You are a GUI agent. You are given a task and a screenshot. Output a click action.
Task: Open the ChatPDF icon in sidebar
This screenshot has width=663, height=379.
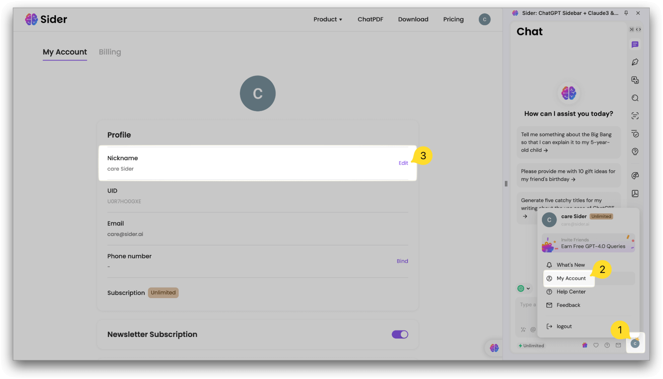point(635,193)
